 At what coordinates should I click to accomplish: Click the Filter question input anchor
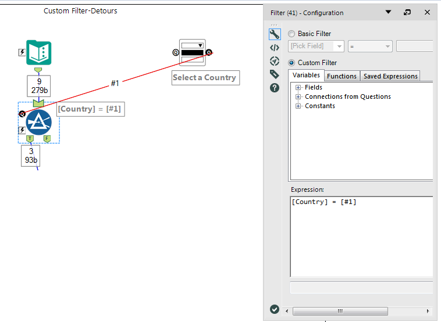click(x=22, y=114)
